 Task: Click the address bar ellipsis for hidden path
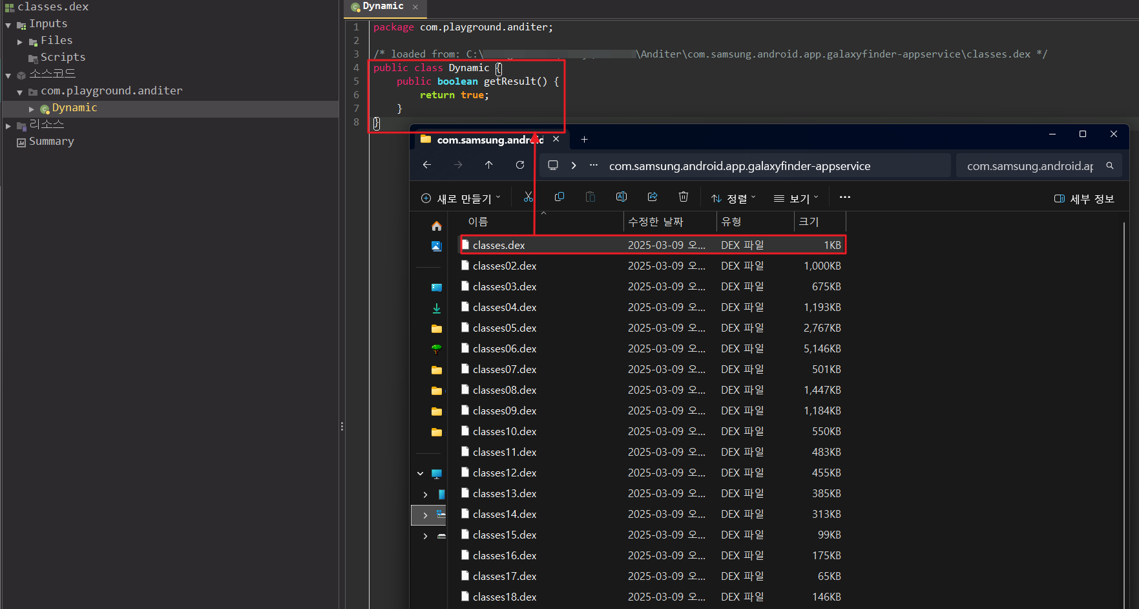594,166
